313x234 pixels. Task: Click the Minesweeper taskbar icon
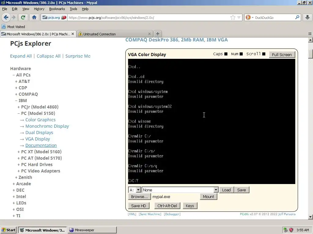pyautogui.click(x=72, y=230)
